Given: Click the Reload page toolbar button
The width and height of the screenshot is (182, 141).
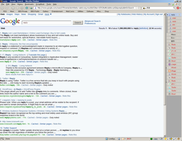Looking at the screenshot, I should tap(13, 8).
